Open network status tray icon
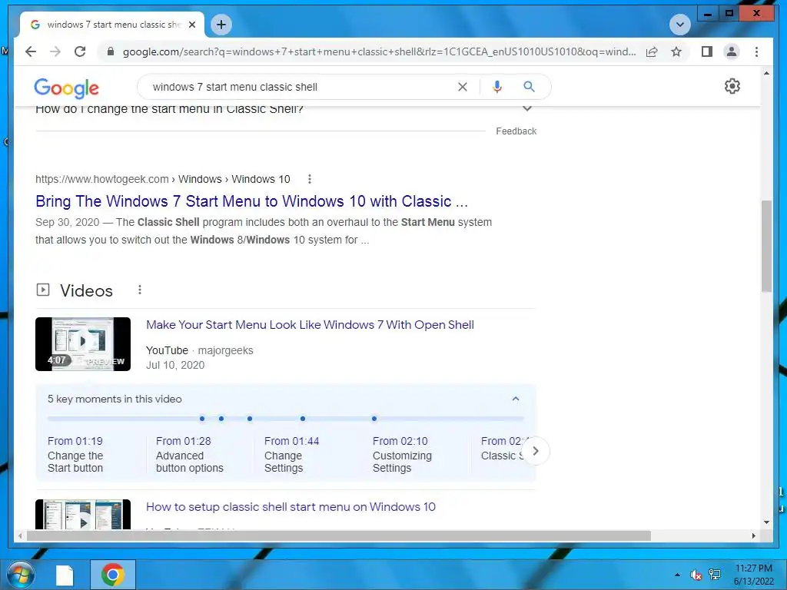 (x=714, y=575)
